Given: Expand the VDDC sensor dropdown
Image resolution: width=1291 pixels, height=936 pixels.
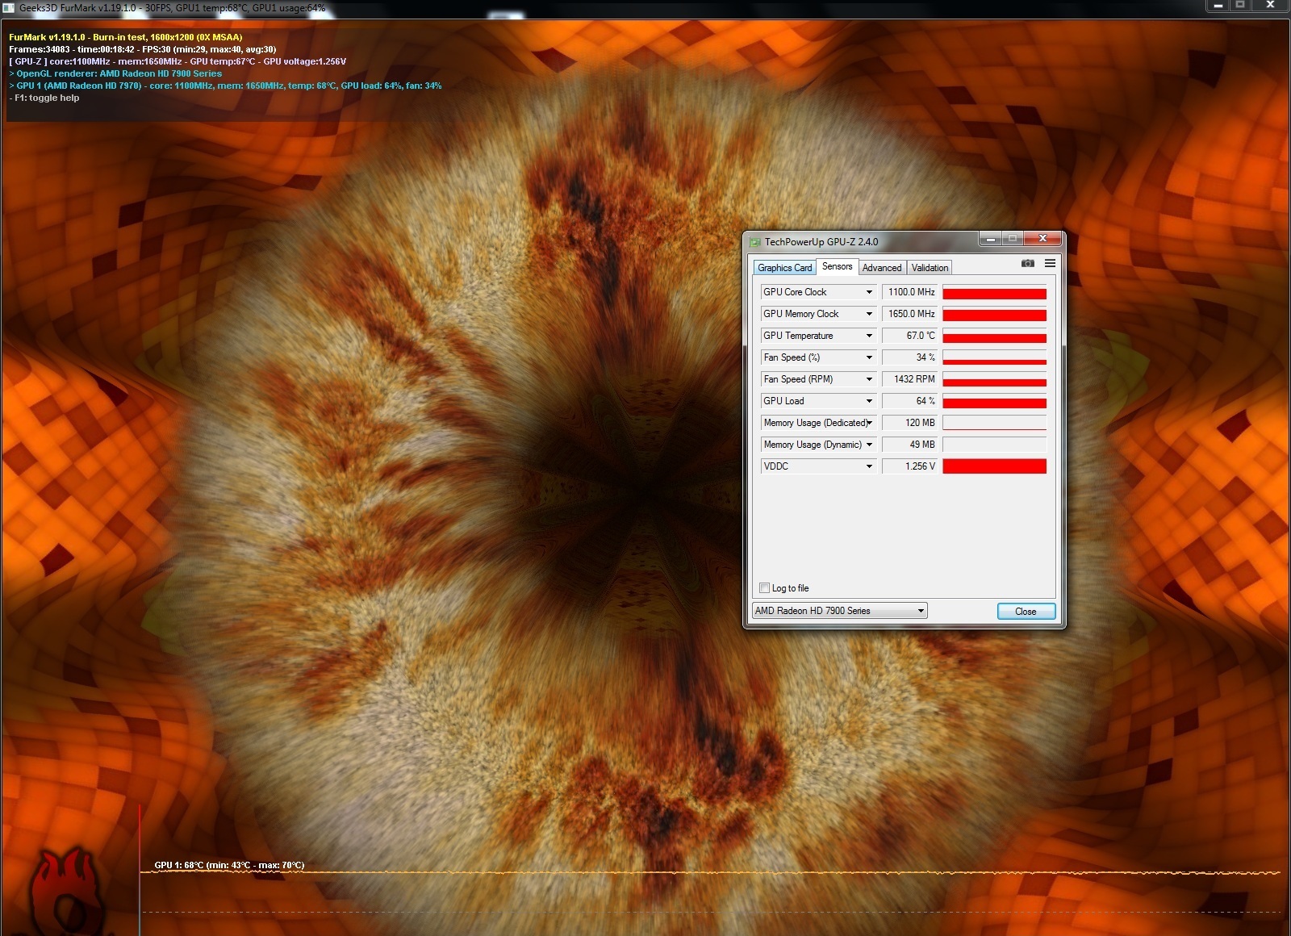Looking at the screenshot, I should (869, 466).
